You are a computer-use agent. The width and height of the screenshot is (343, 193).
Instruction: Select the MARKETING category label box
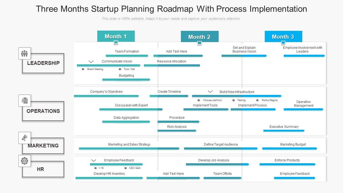tap(43, 146)
